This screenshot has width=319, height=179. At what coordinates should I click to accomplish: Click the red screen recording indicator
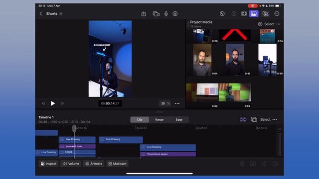[253, 6]
